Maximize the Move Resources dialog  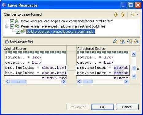tap(131, 5)
